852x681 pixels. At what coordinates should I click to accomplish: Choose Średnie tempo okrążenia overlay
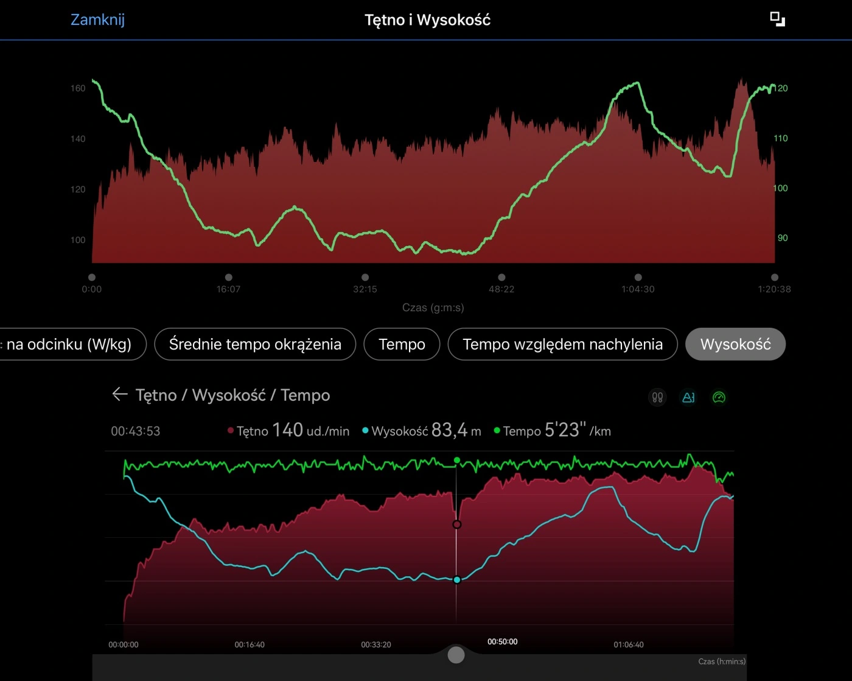[255, 344]
